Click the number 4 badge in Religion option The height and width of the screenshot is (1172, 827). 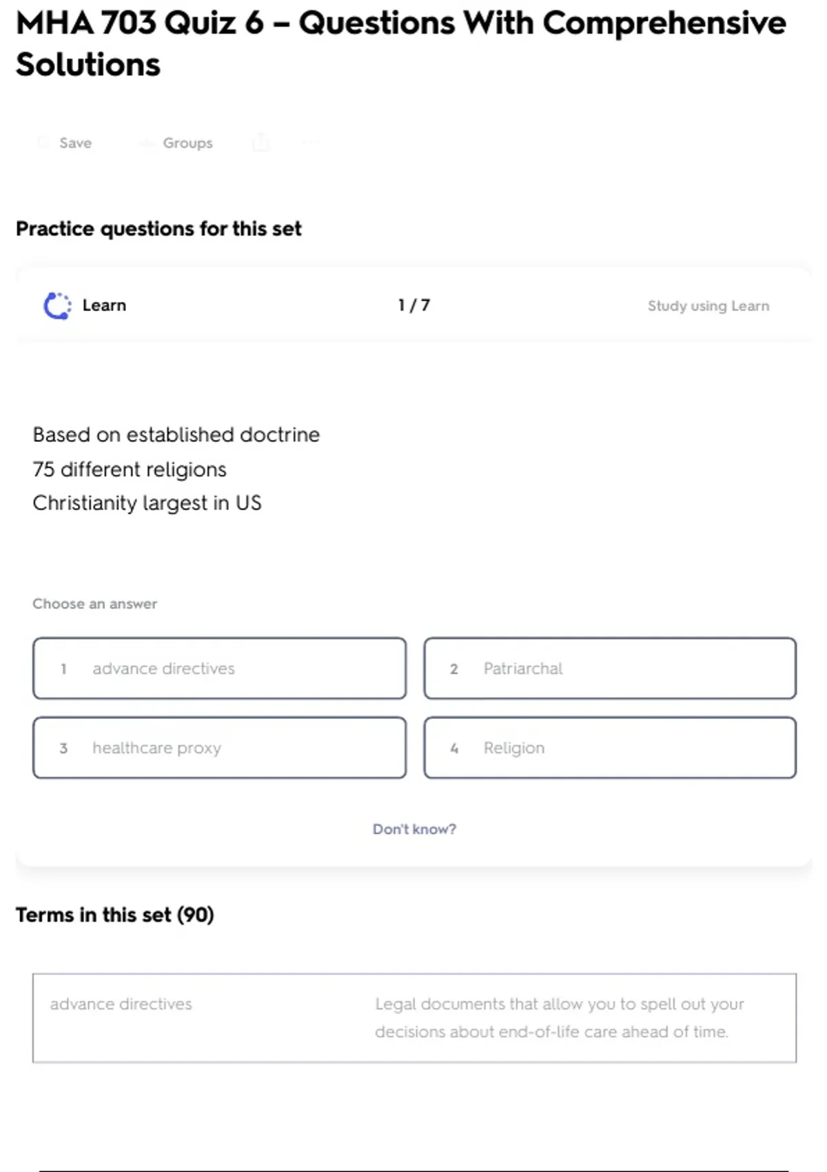(454, 748)
